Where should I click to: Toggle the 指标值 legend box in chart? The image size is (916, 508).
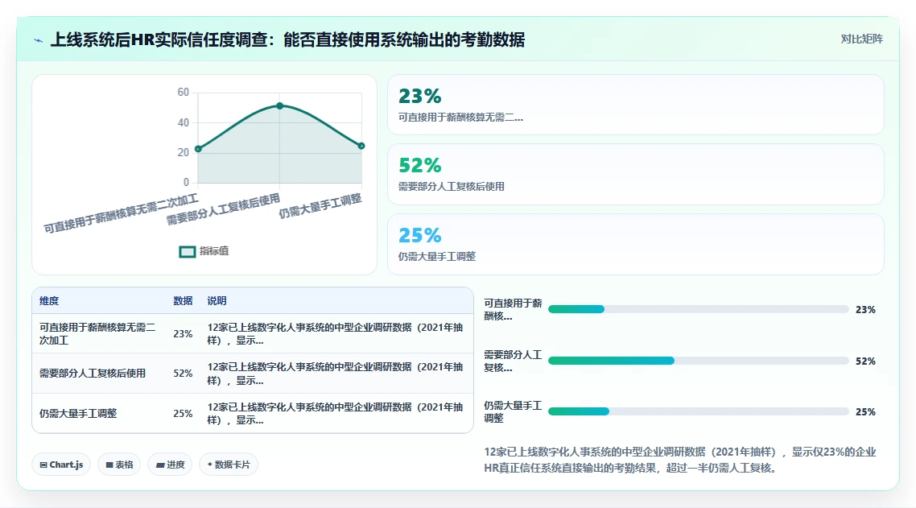tap(187, 251)
